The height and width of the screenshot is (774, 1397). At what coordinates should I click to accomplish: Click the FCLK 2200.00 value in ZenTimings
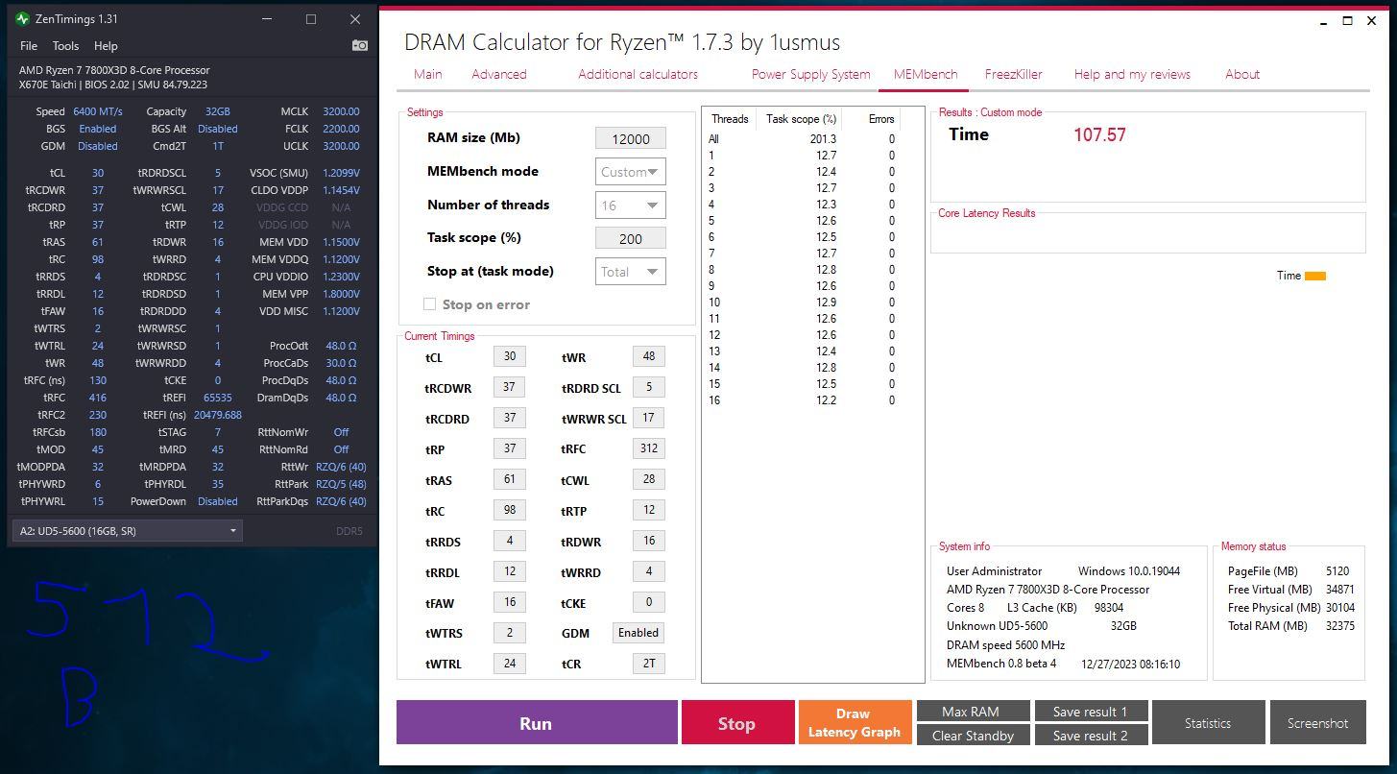tap(341, 129)
